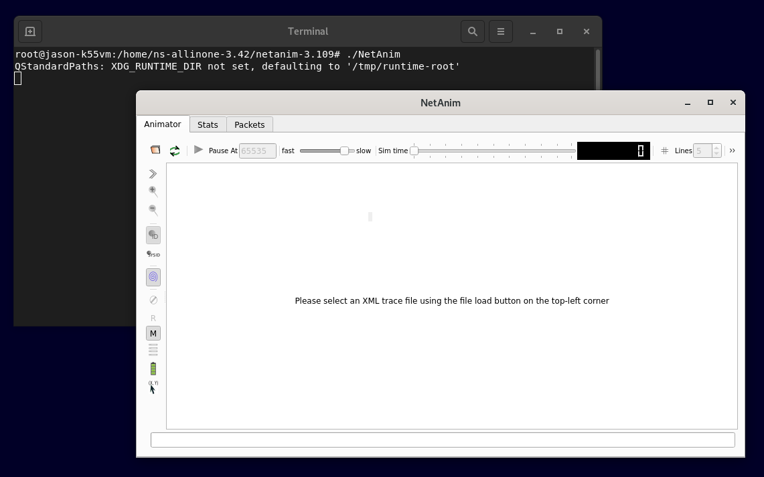Increase the grid Lines count

tap(716, 147)
